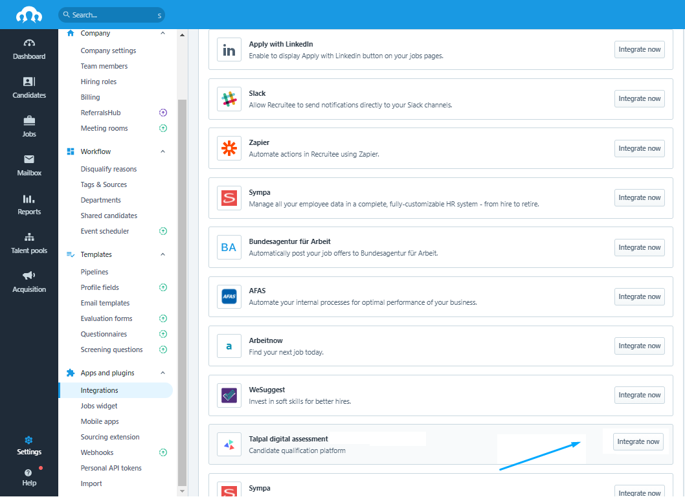Click the upgrade badge next to Screening questions
This screenshot has width=685, height=499.
click(x=163, y=349)
